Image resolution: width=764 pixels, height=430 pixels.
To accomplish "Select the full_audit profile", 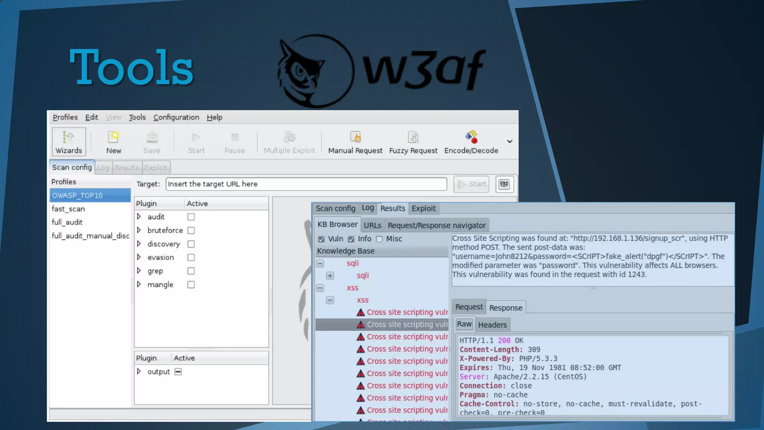I will [67, 222].
